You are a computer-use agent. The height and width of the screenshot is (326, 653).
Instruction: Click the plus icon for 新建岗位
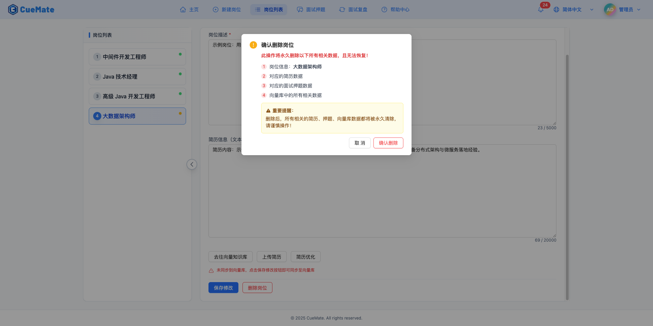[x=216, y=10]
